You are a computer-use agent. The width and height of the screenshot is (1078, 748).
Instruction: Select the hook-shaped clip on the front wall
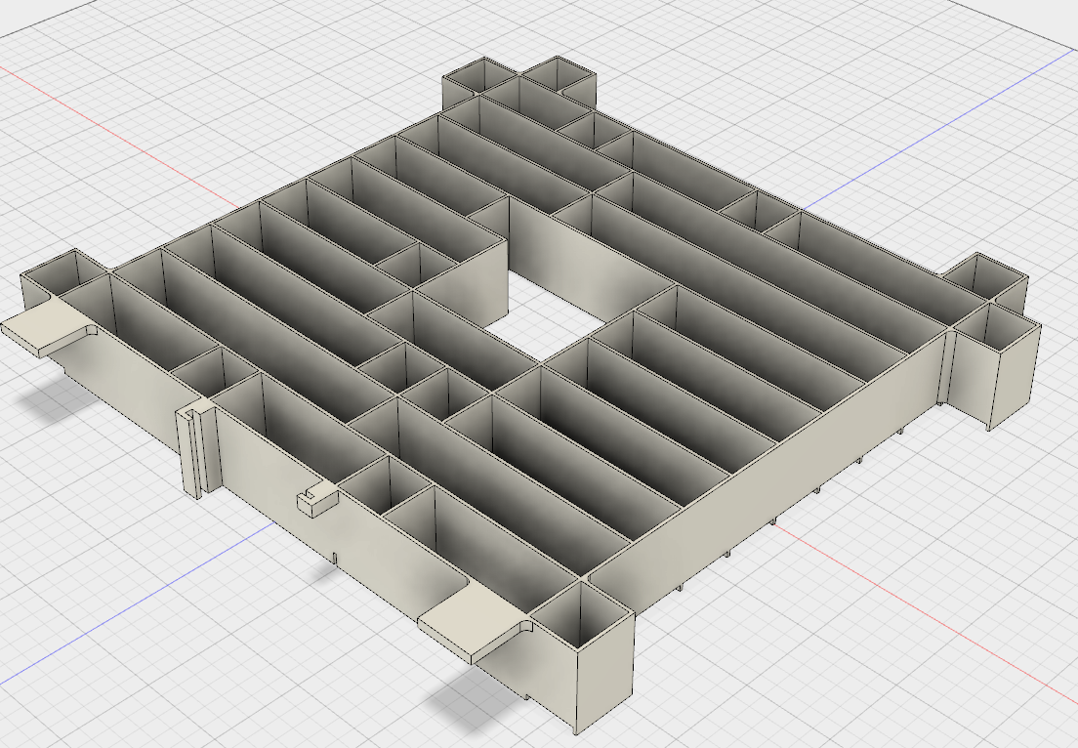click(317, 498)
